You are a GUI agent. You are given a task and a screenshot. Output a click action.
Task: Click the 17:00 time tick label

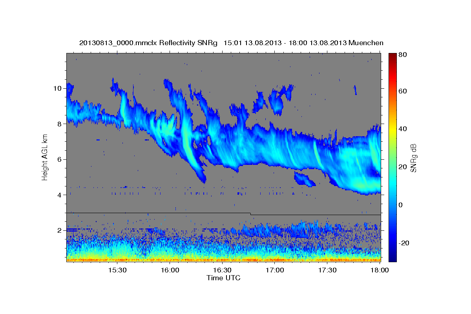click(275, 270)
